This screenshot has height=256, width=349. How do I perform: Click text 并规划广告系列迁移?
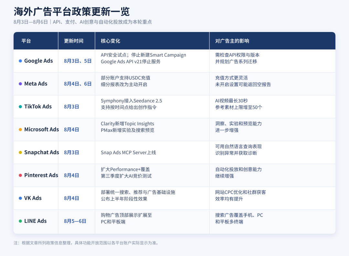[x=236, y=62]
